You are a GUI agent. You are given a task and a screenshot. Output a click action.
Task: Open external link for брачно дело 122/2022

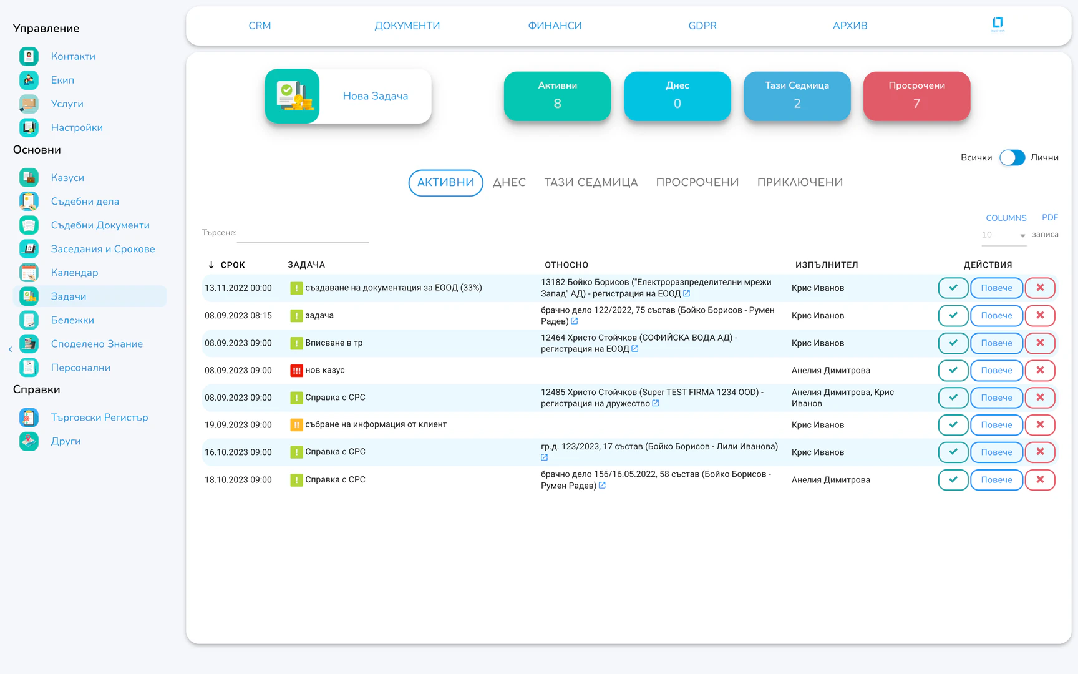point(575,321)
